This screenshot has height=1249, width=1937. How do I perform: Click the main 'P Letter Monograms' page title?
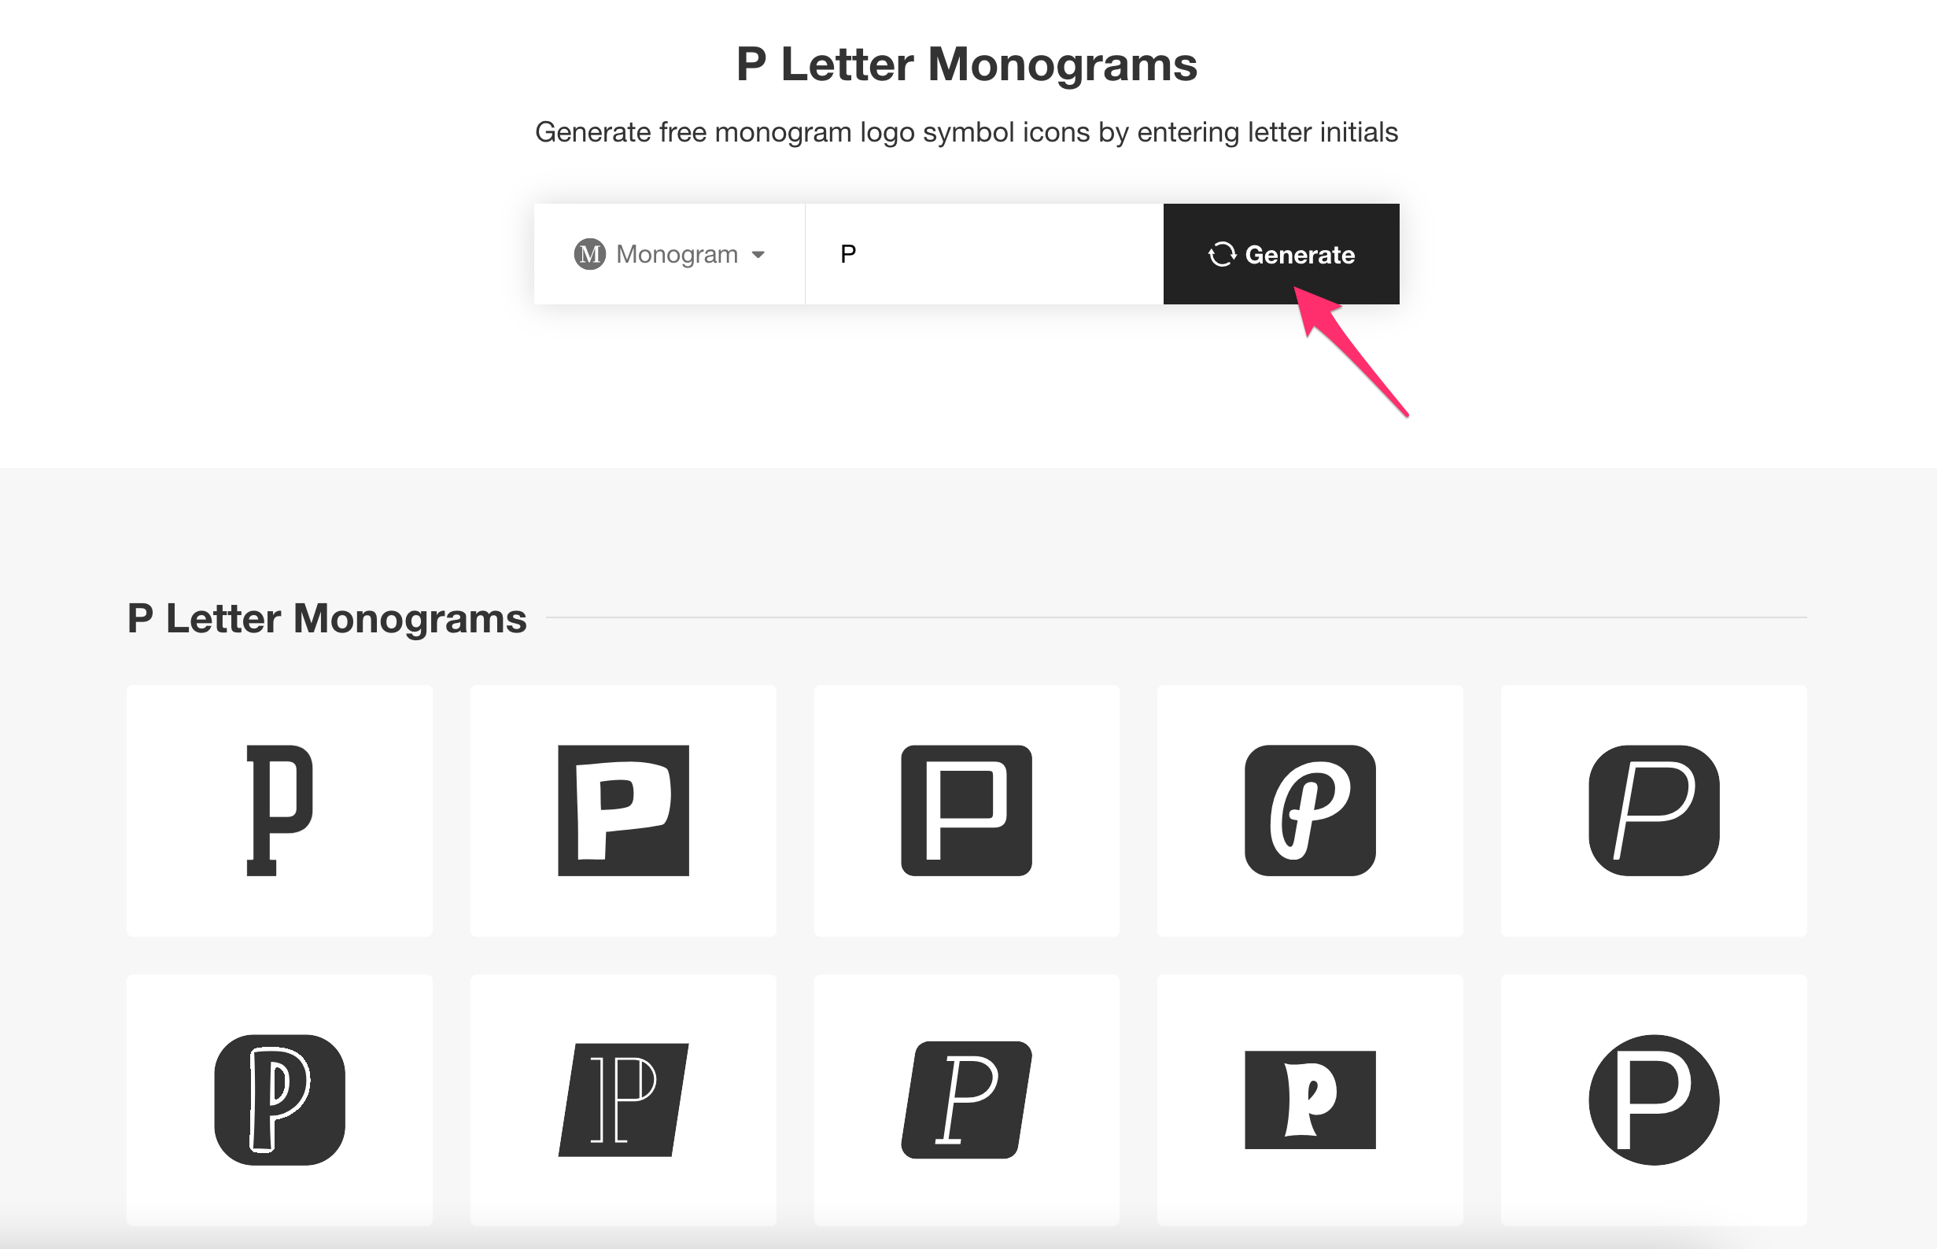(966, 64)
